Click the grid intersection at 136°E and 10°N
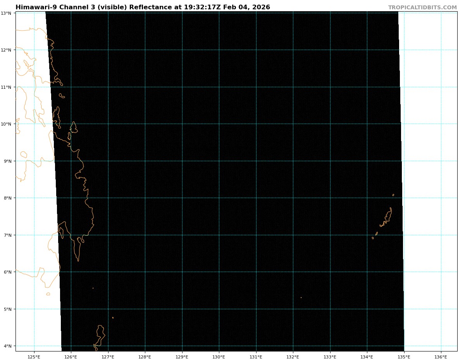 click(x=441, y=124)
